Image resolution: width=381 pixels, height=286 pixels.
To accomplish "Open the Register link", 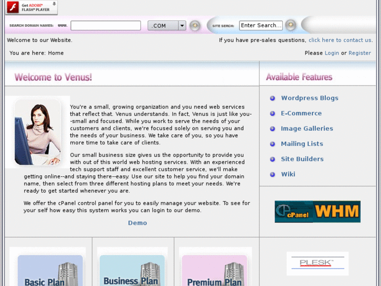I will click(360, 53).
